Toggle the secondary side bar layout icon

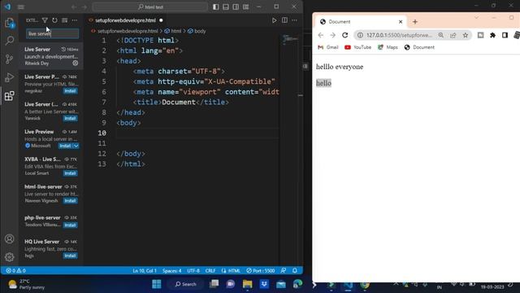click(x=236, y=7)
